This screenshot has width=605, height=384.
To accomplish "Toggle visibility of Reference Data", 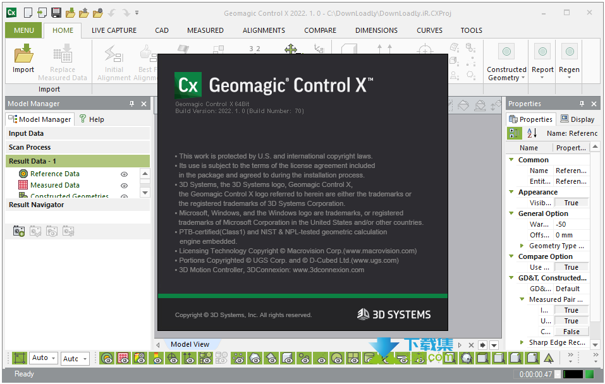I will 125,174.
